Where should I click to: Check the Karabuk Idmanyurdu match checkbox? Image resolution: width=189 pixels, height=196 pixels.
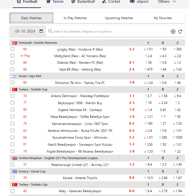coord(13,130)
